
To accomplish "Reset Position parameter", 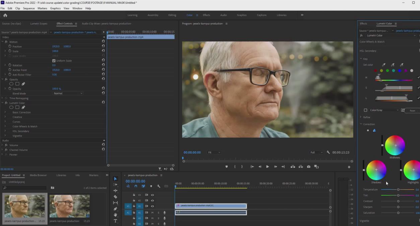I will tap(103, 46).
